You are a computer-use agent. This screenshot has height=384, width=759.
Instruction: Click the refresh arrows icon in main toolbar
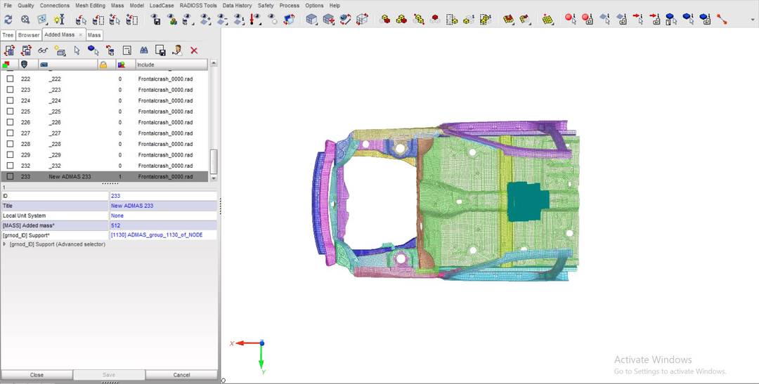pyautogui.click(x=8, y=20)
